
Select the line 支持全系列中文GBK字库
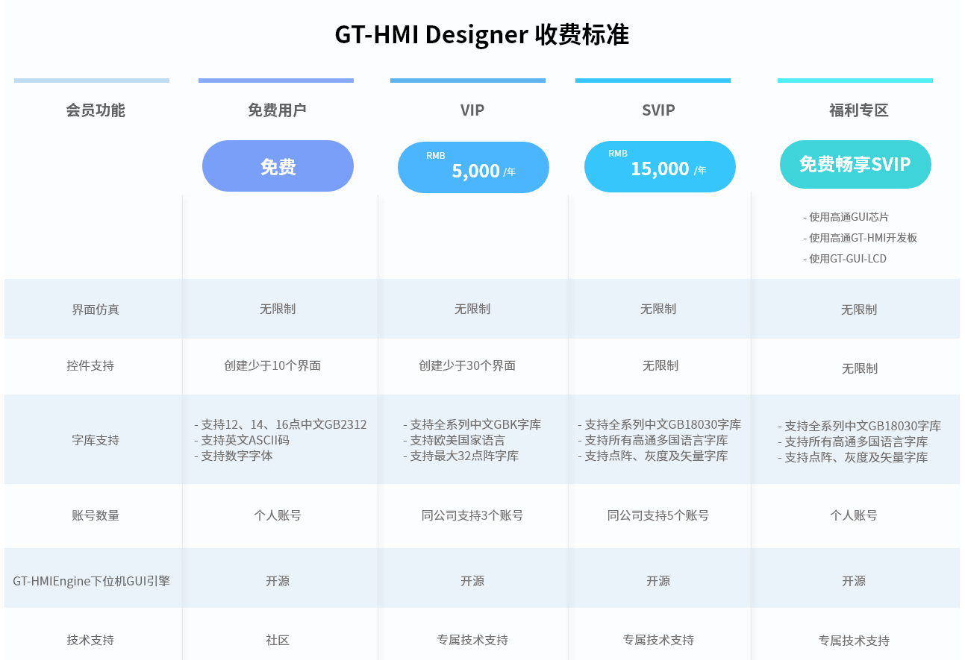pyautogui.click(x=475, y=424)
